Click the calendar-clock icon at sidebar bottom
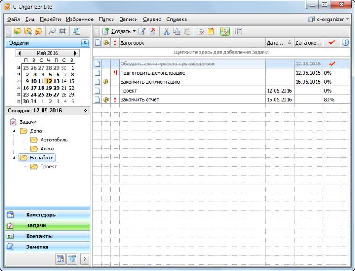Screen dimensions: 355x271 60,259
